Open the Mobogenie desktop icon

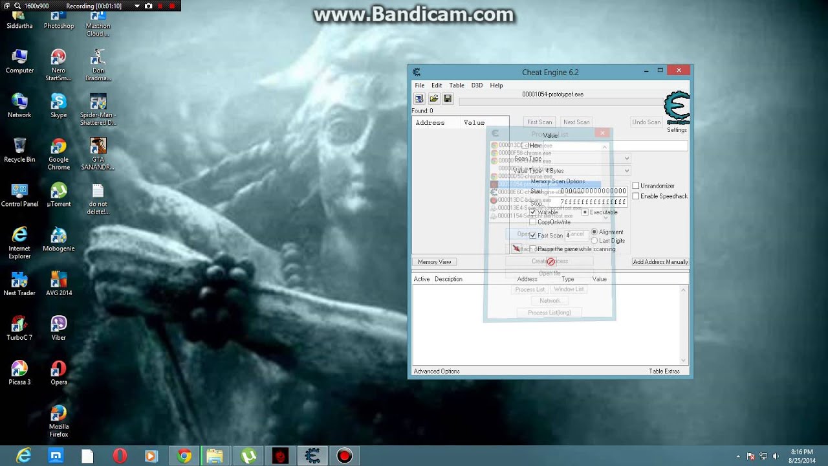coord(59,239)
